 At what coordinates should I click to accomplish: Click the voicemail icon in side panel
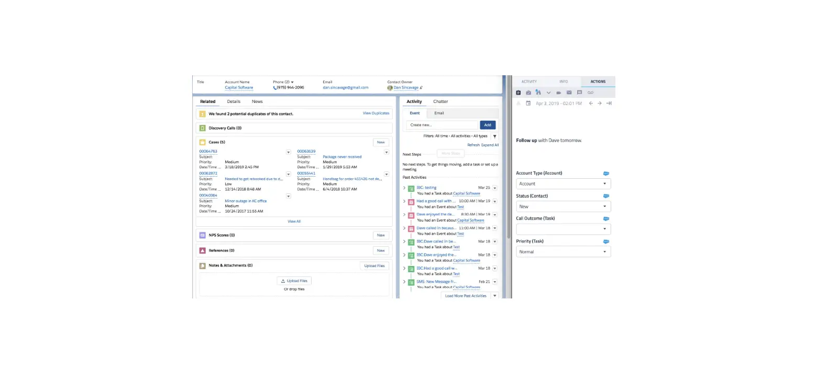click(590, 92)
